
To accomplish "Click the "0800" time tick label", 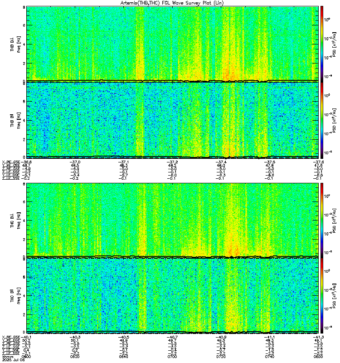I will (318, 357).
